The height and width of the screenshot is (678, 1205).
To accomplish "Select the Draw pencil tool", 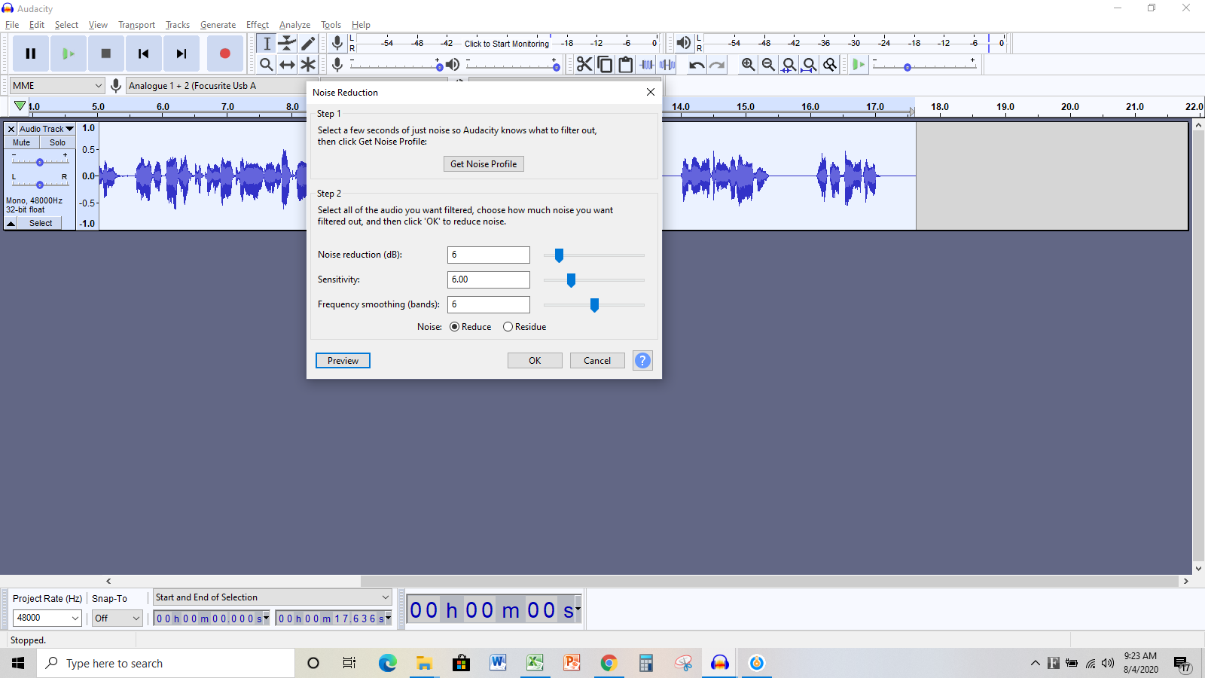I will pyautogui.click(x=308, y=44).
